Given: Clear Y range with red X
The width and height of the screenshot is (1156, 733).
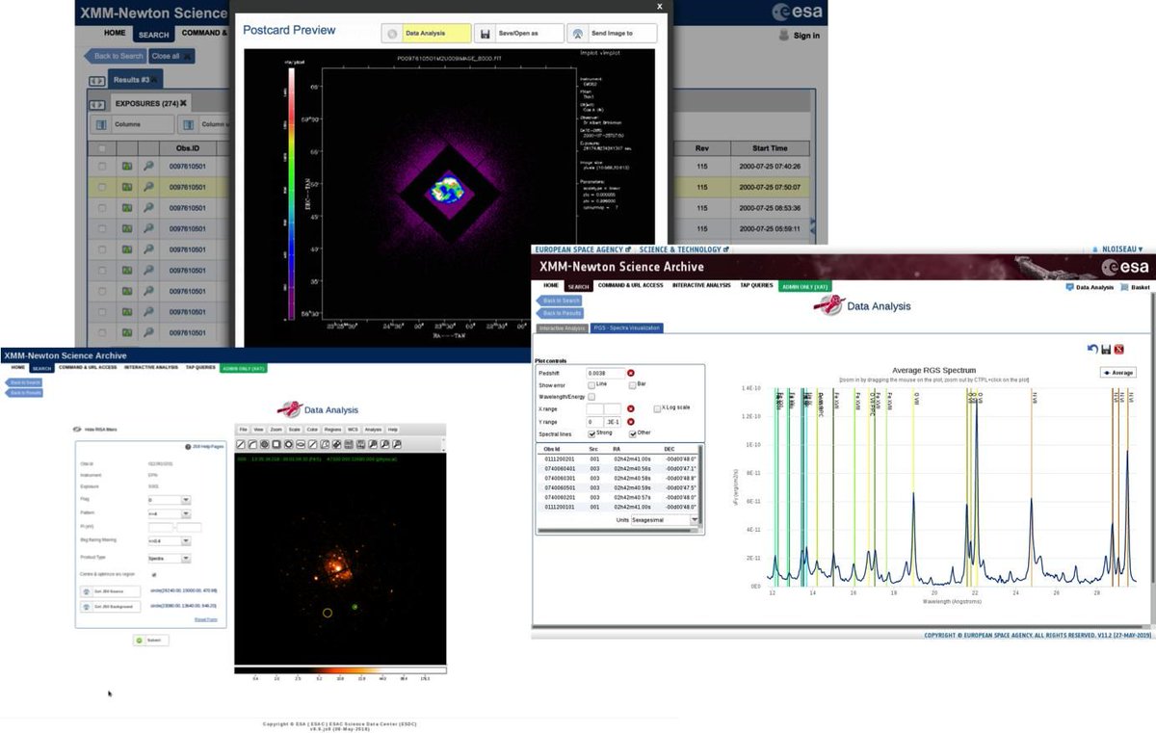Looking at the screenshot, I should click(631, 422).
